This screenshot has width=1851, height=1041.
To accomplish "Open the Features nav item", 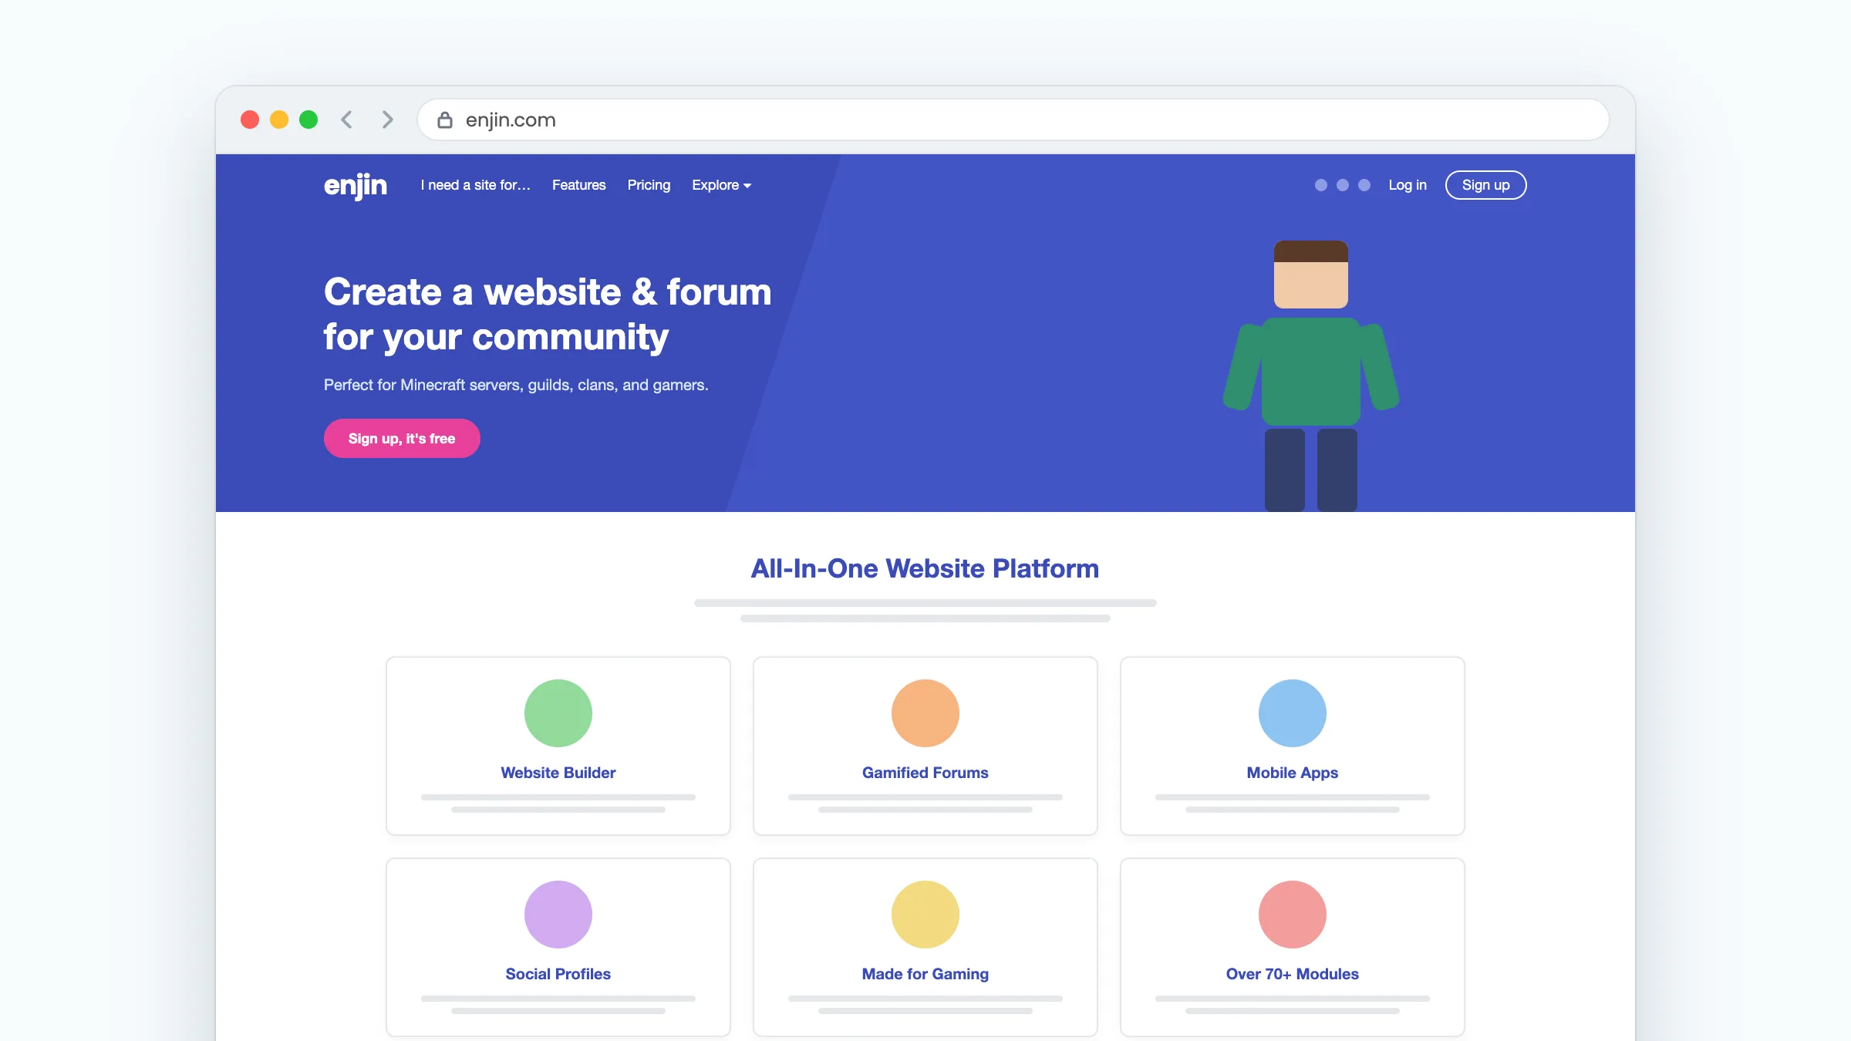I will (579, 185).
